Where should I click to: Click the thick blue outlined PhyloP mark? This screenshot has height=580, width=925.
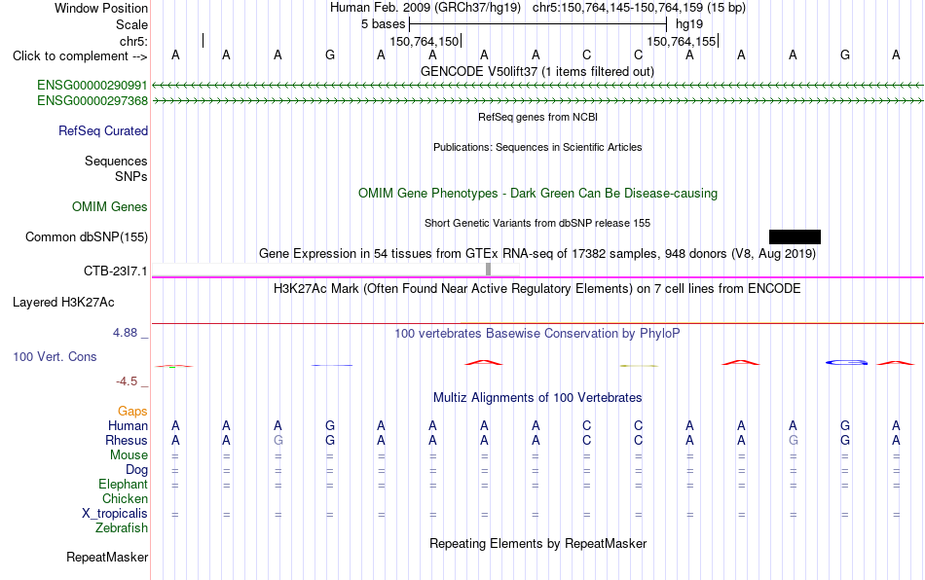(x=846, y=362)
